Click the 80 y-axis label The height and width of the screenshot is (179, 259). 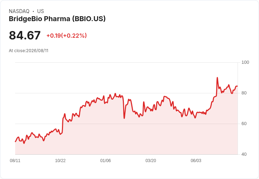(244, 93)
